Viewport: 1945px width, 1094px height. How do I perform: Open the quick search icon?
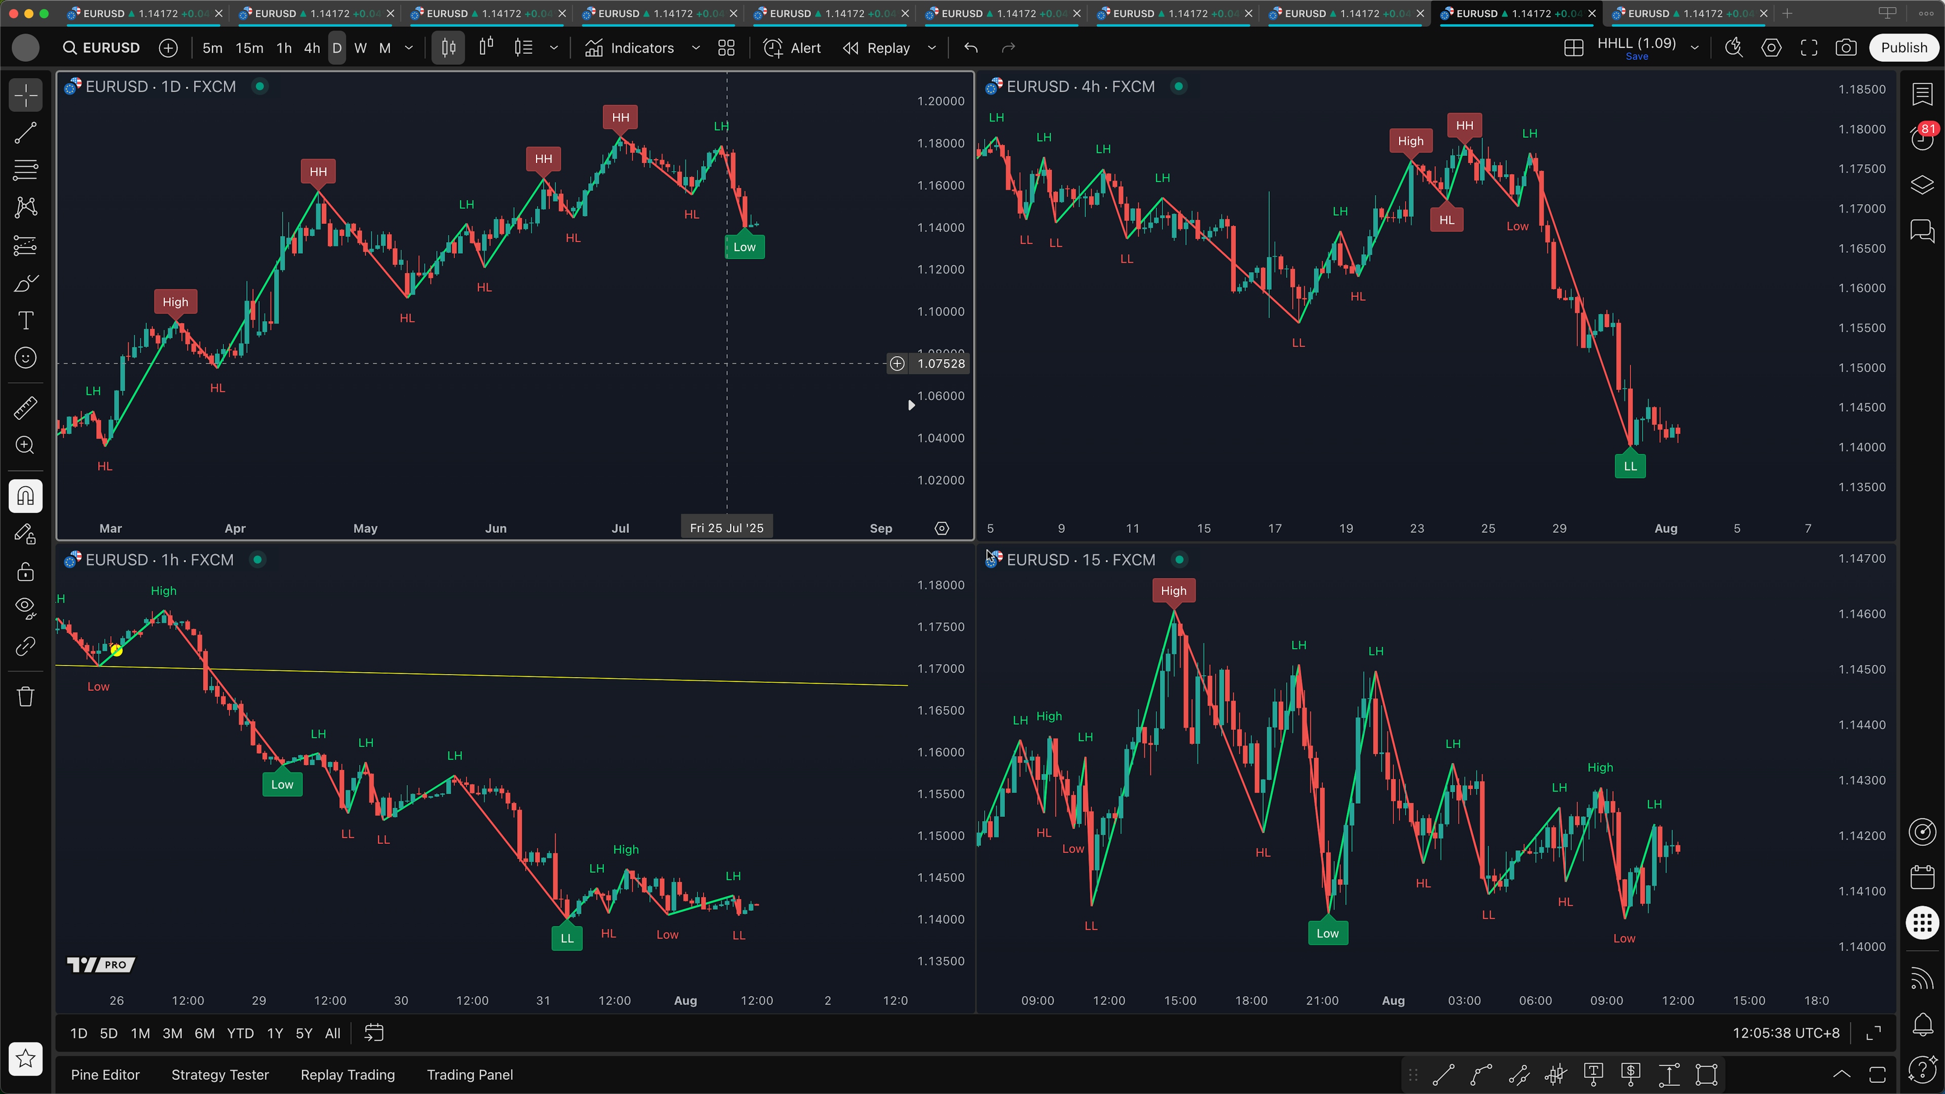click(1734, 48)
